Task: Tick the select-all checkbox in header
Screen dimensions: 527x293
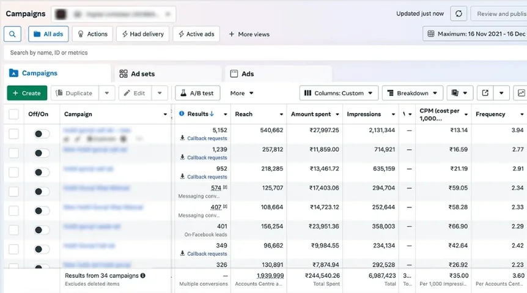Action: pos(13,114)
